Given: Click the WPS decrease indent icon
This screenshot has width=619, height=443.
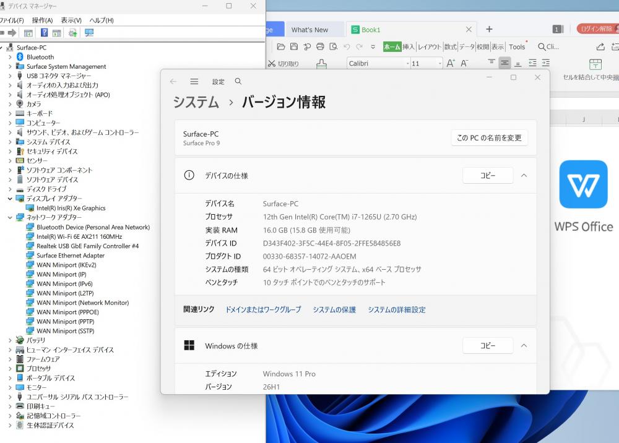Looking at the screenshot, I should pyautogui.click(x=532, y=62).
